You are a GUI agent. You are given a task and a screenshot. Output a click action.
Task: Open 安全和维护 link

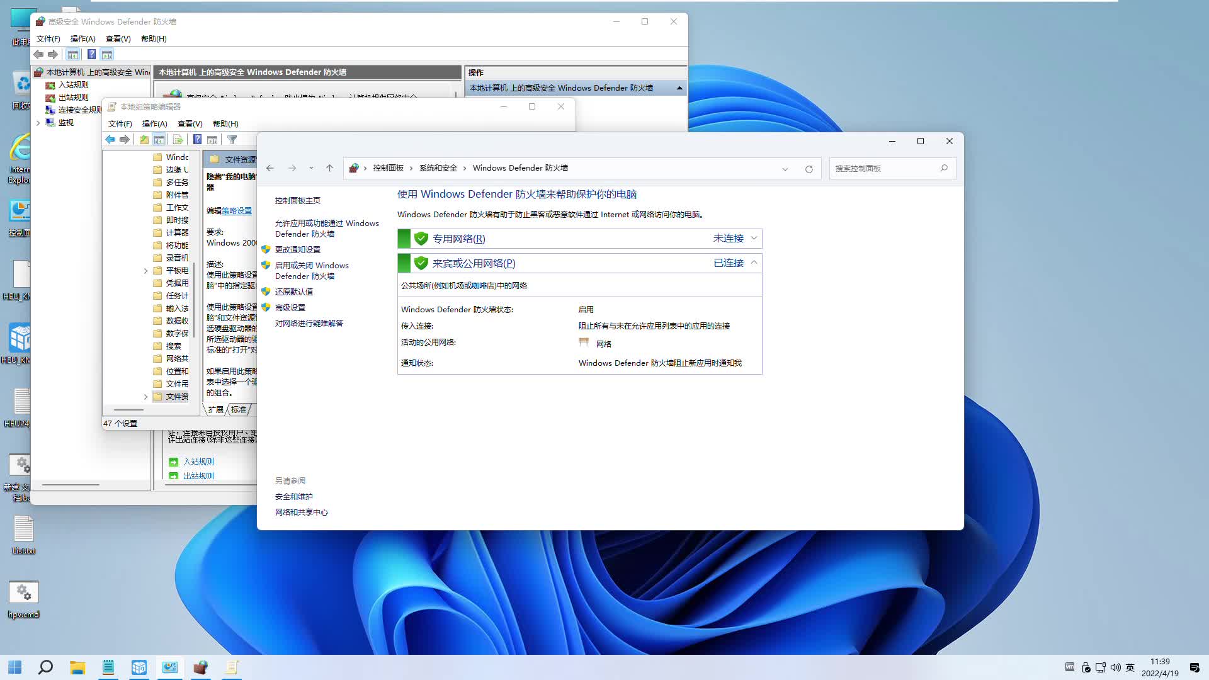294,497
